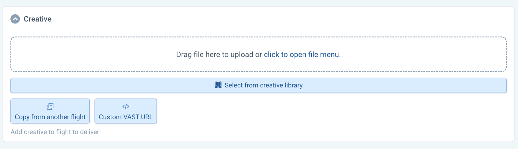Collapse the Creative section with chevron icon
Screen dimensions: 518x149
(15, 19)
